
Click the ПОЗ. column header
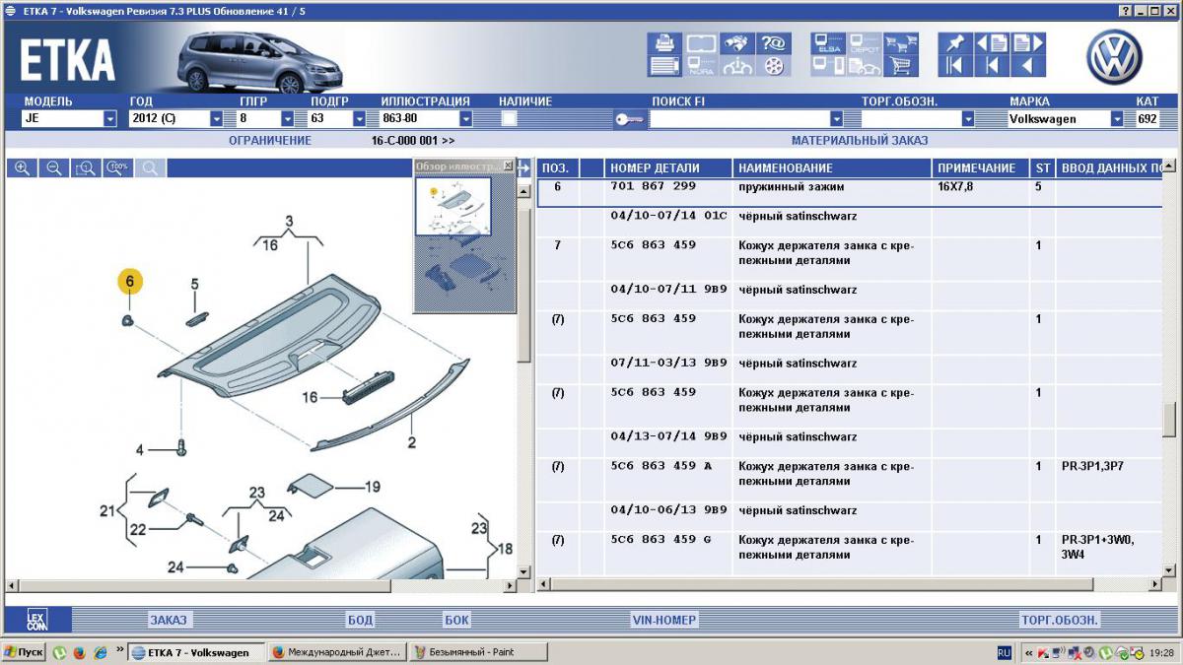557,168
